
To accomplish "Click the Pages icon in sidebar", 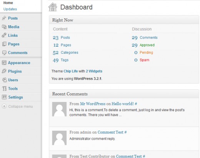I will pyautogui.click(x=4, y=44).
